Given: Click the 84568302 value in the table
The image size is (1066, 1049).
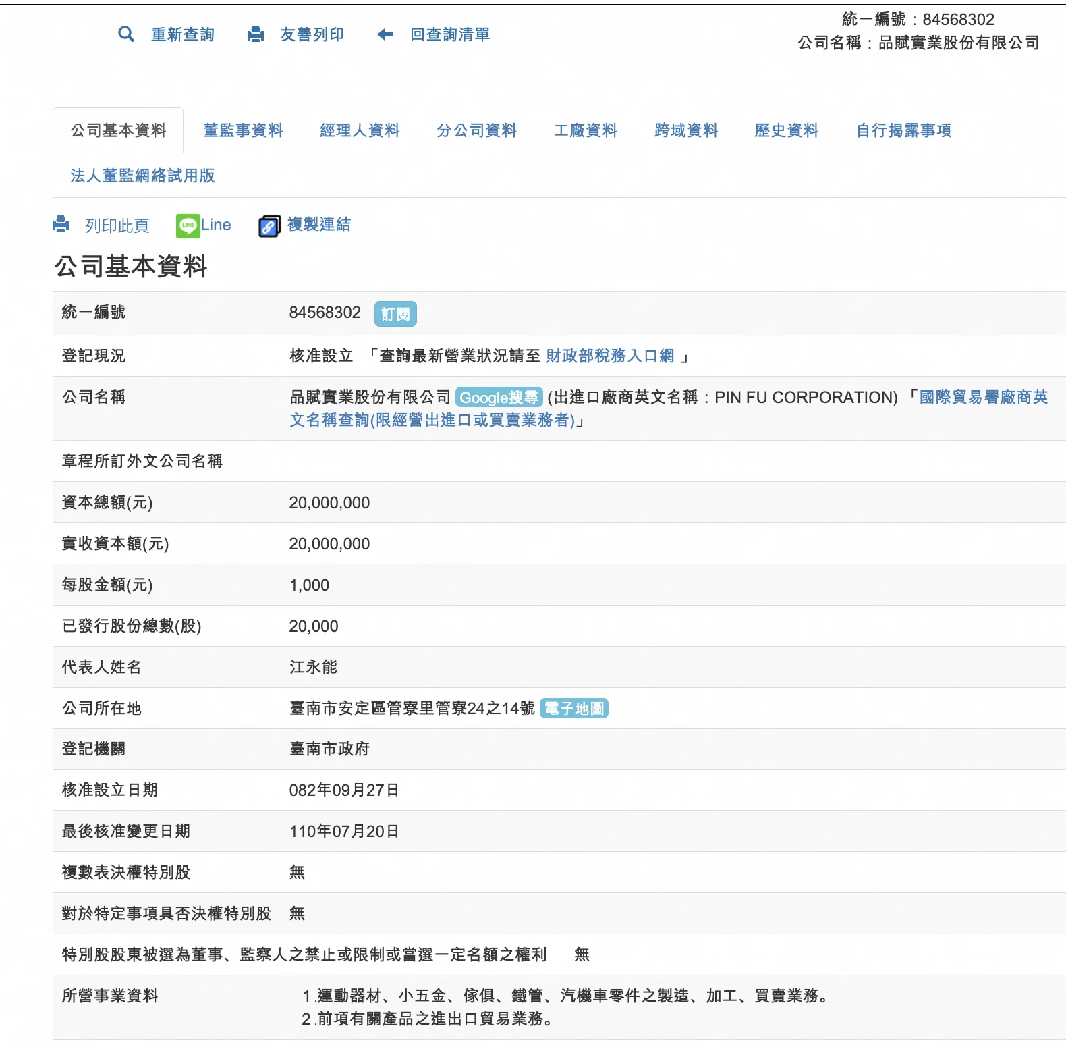Looking at the screenshot, I should (325, 313).
